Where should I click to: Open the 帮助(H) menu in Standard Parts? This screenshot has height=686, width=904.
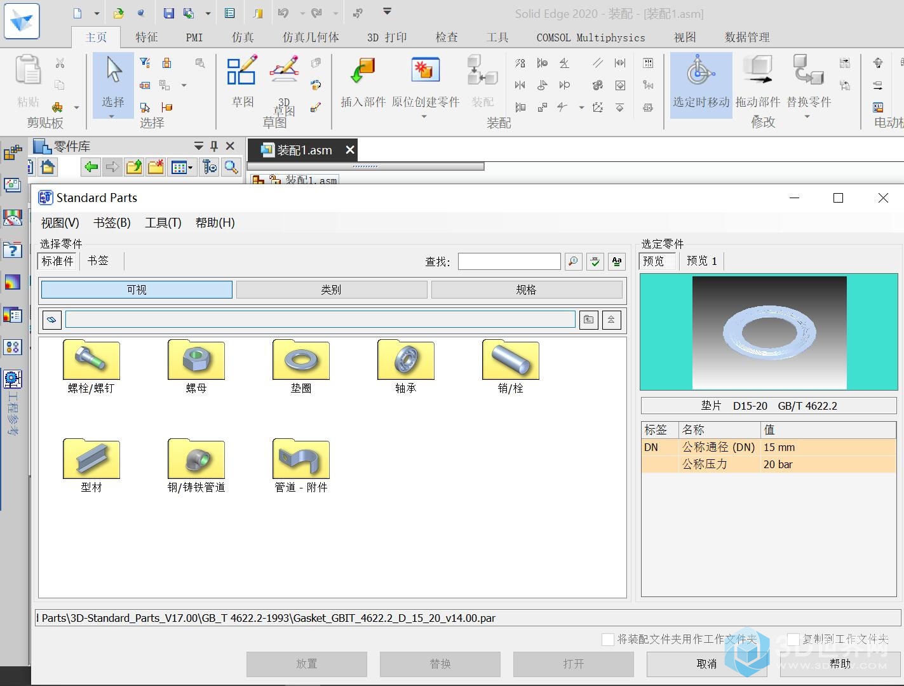215,223
